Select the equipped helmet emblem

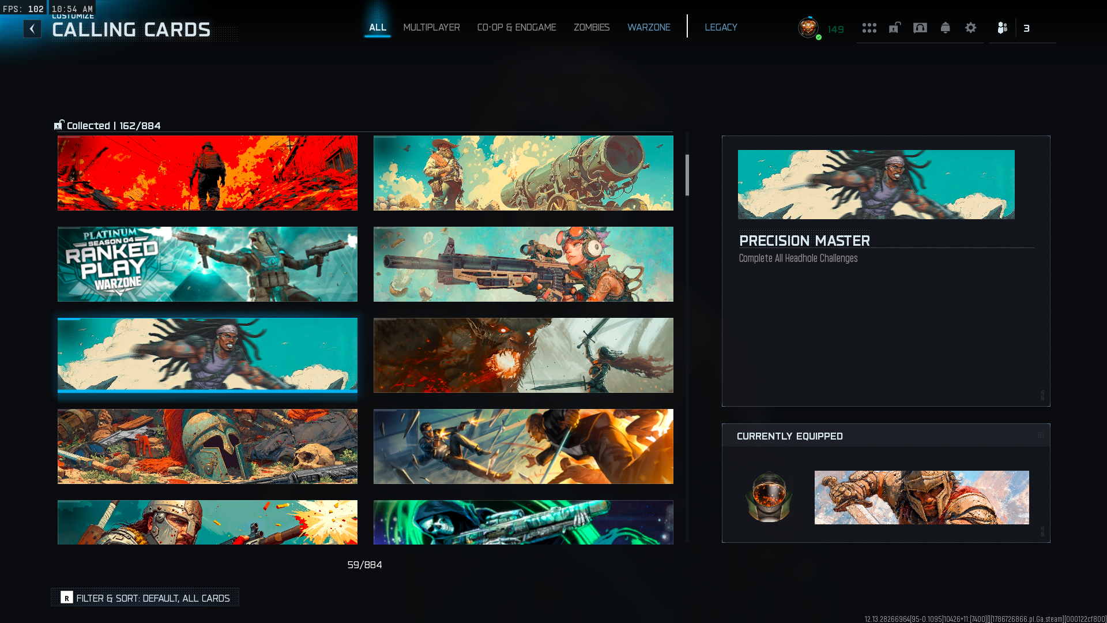[769, 497]
